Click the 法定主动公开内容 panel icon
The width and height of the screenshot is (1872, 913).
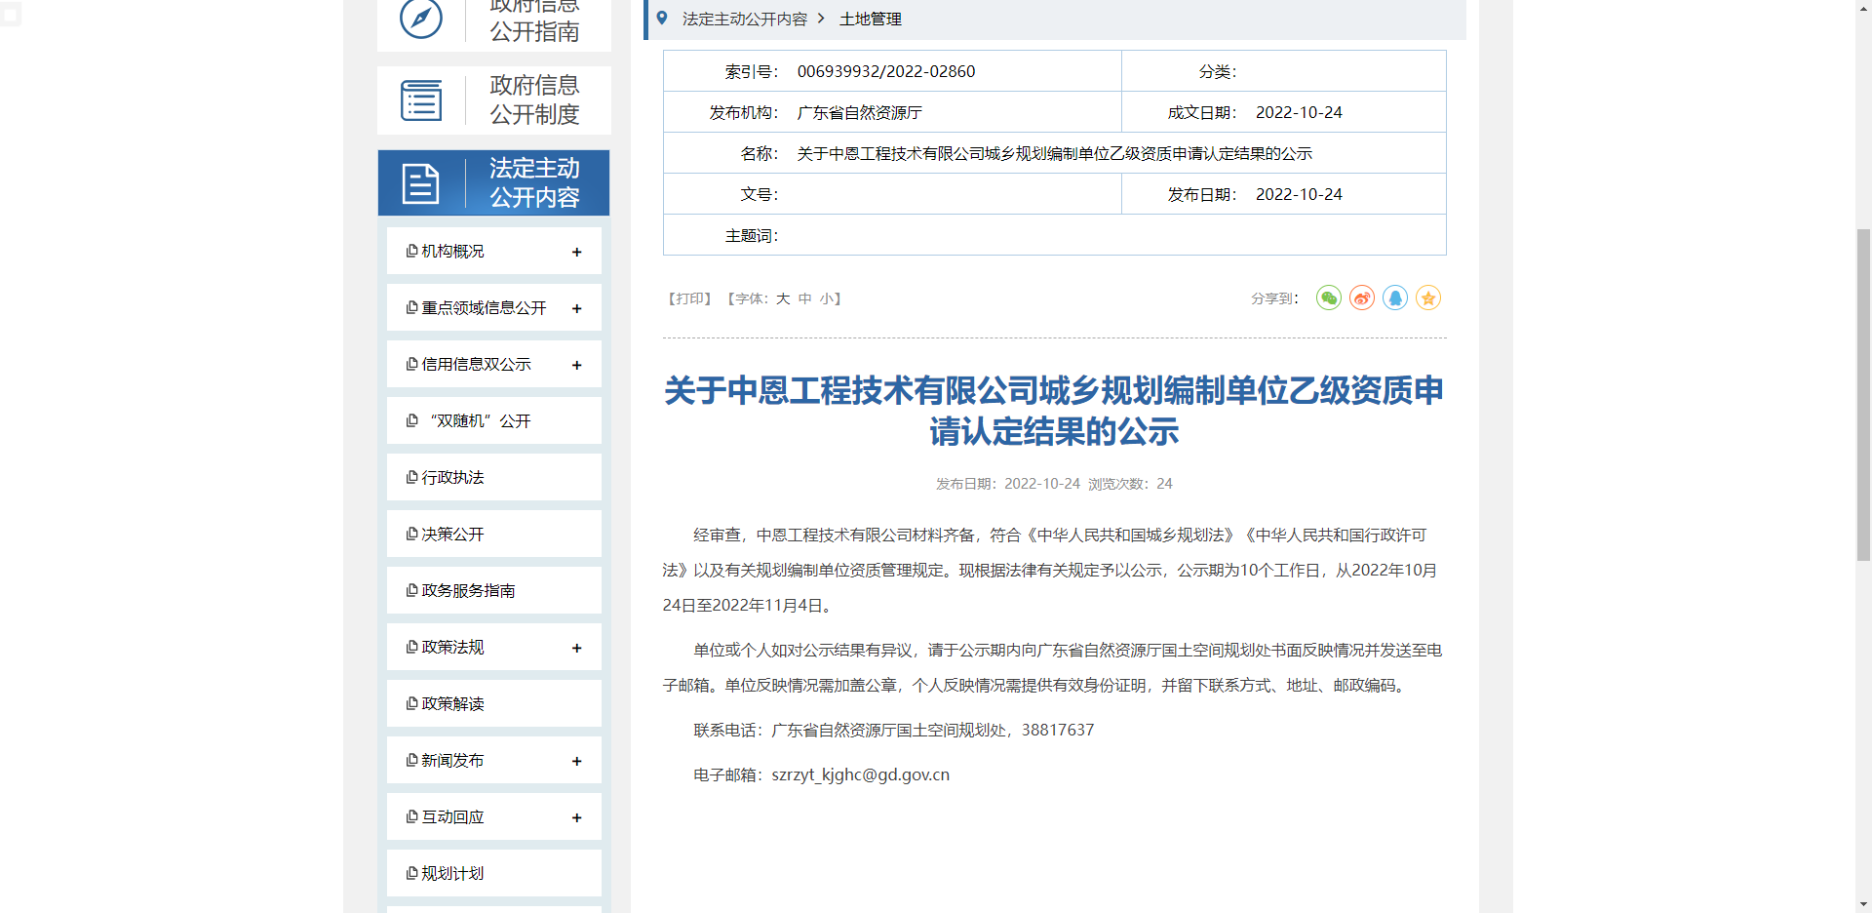pos(420,182)
